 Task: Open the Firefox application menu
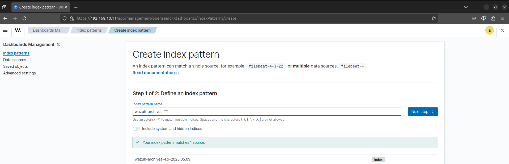click(502, 18)
